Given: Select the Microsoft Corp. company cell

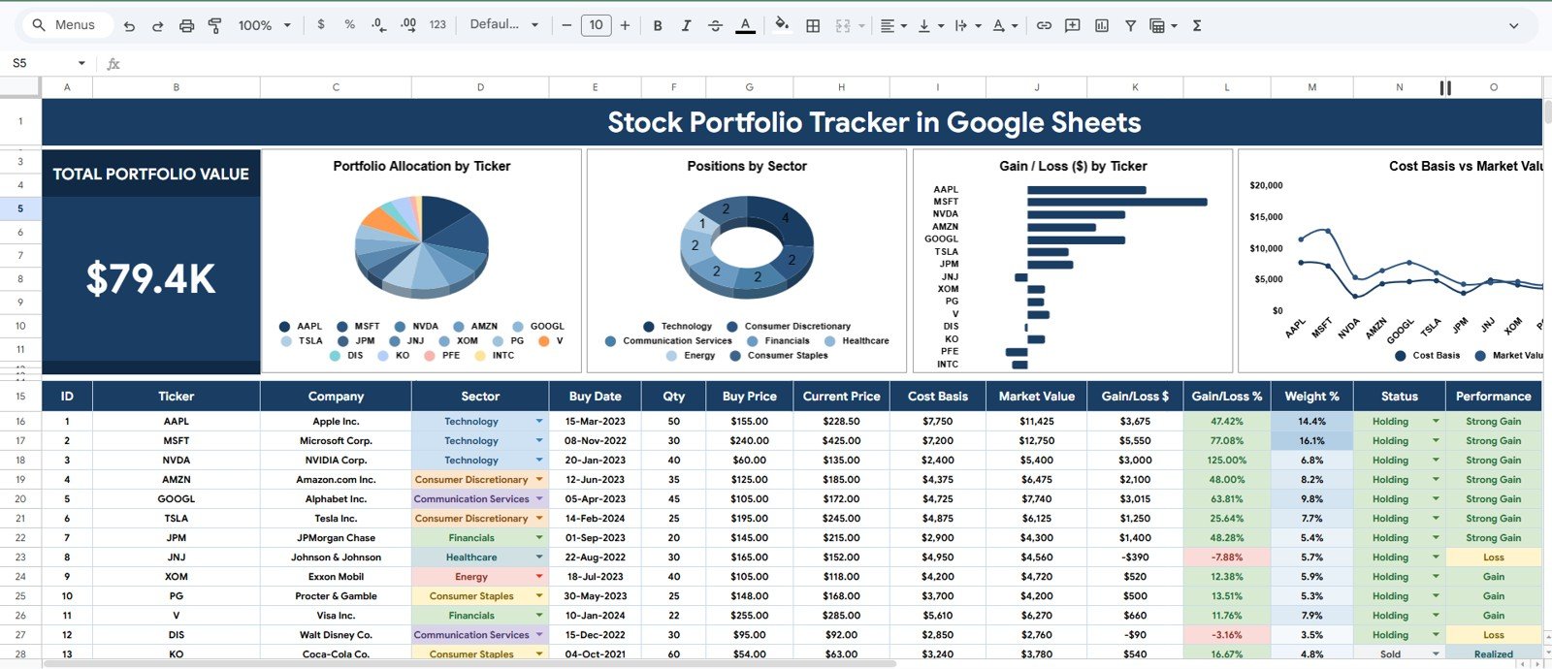Looking at the screenshot, I should (x=336, y=441).
